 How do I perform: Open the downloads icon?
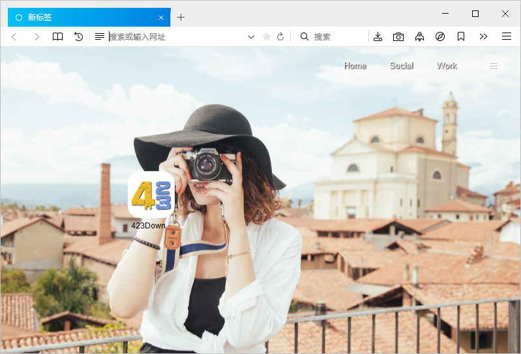(x=378, y=37)
